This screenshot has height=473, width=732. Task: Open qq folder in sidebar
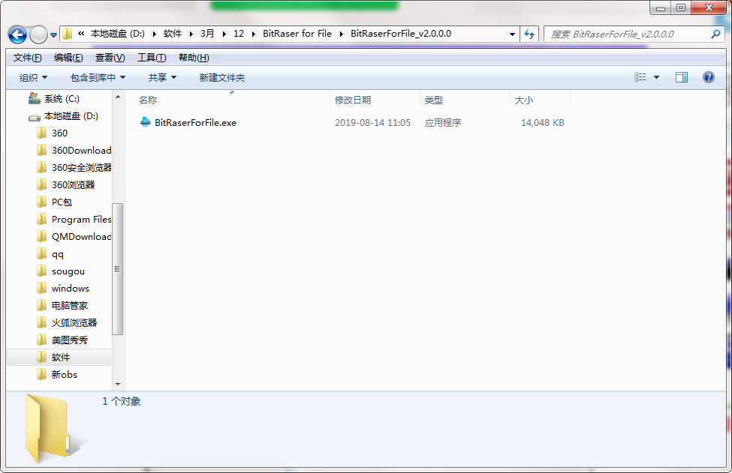57,254
